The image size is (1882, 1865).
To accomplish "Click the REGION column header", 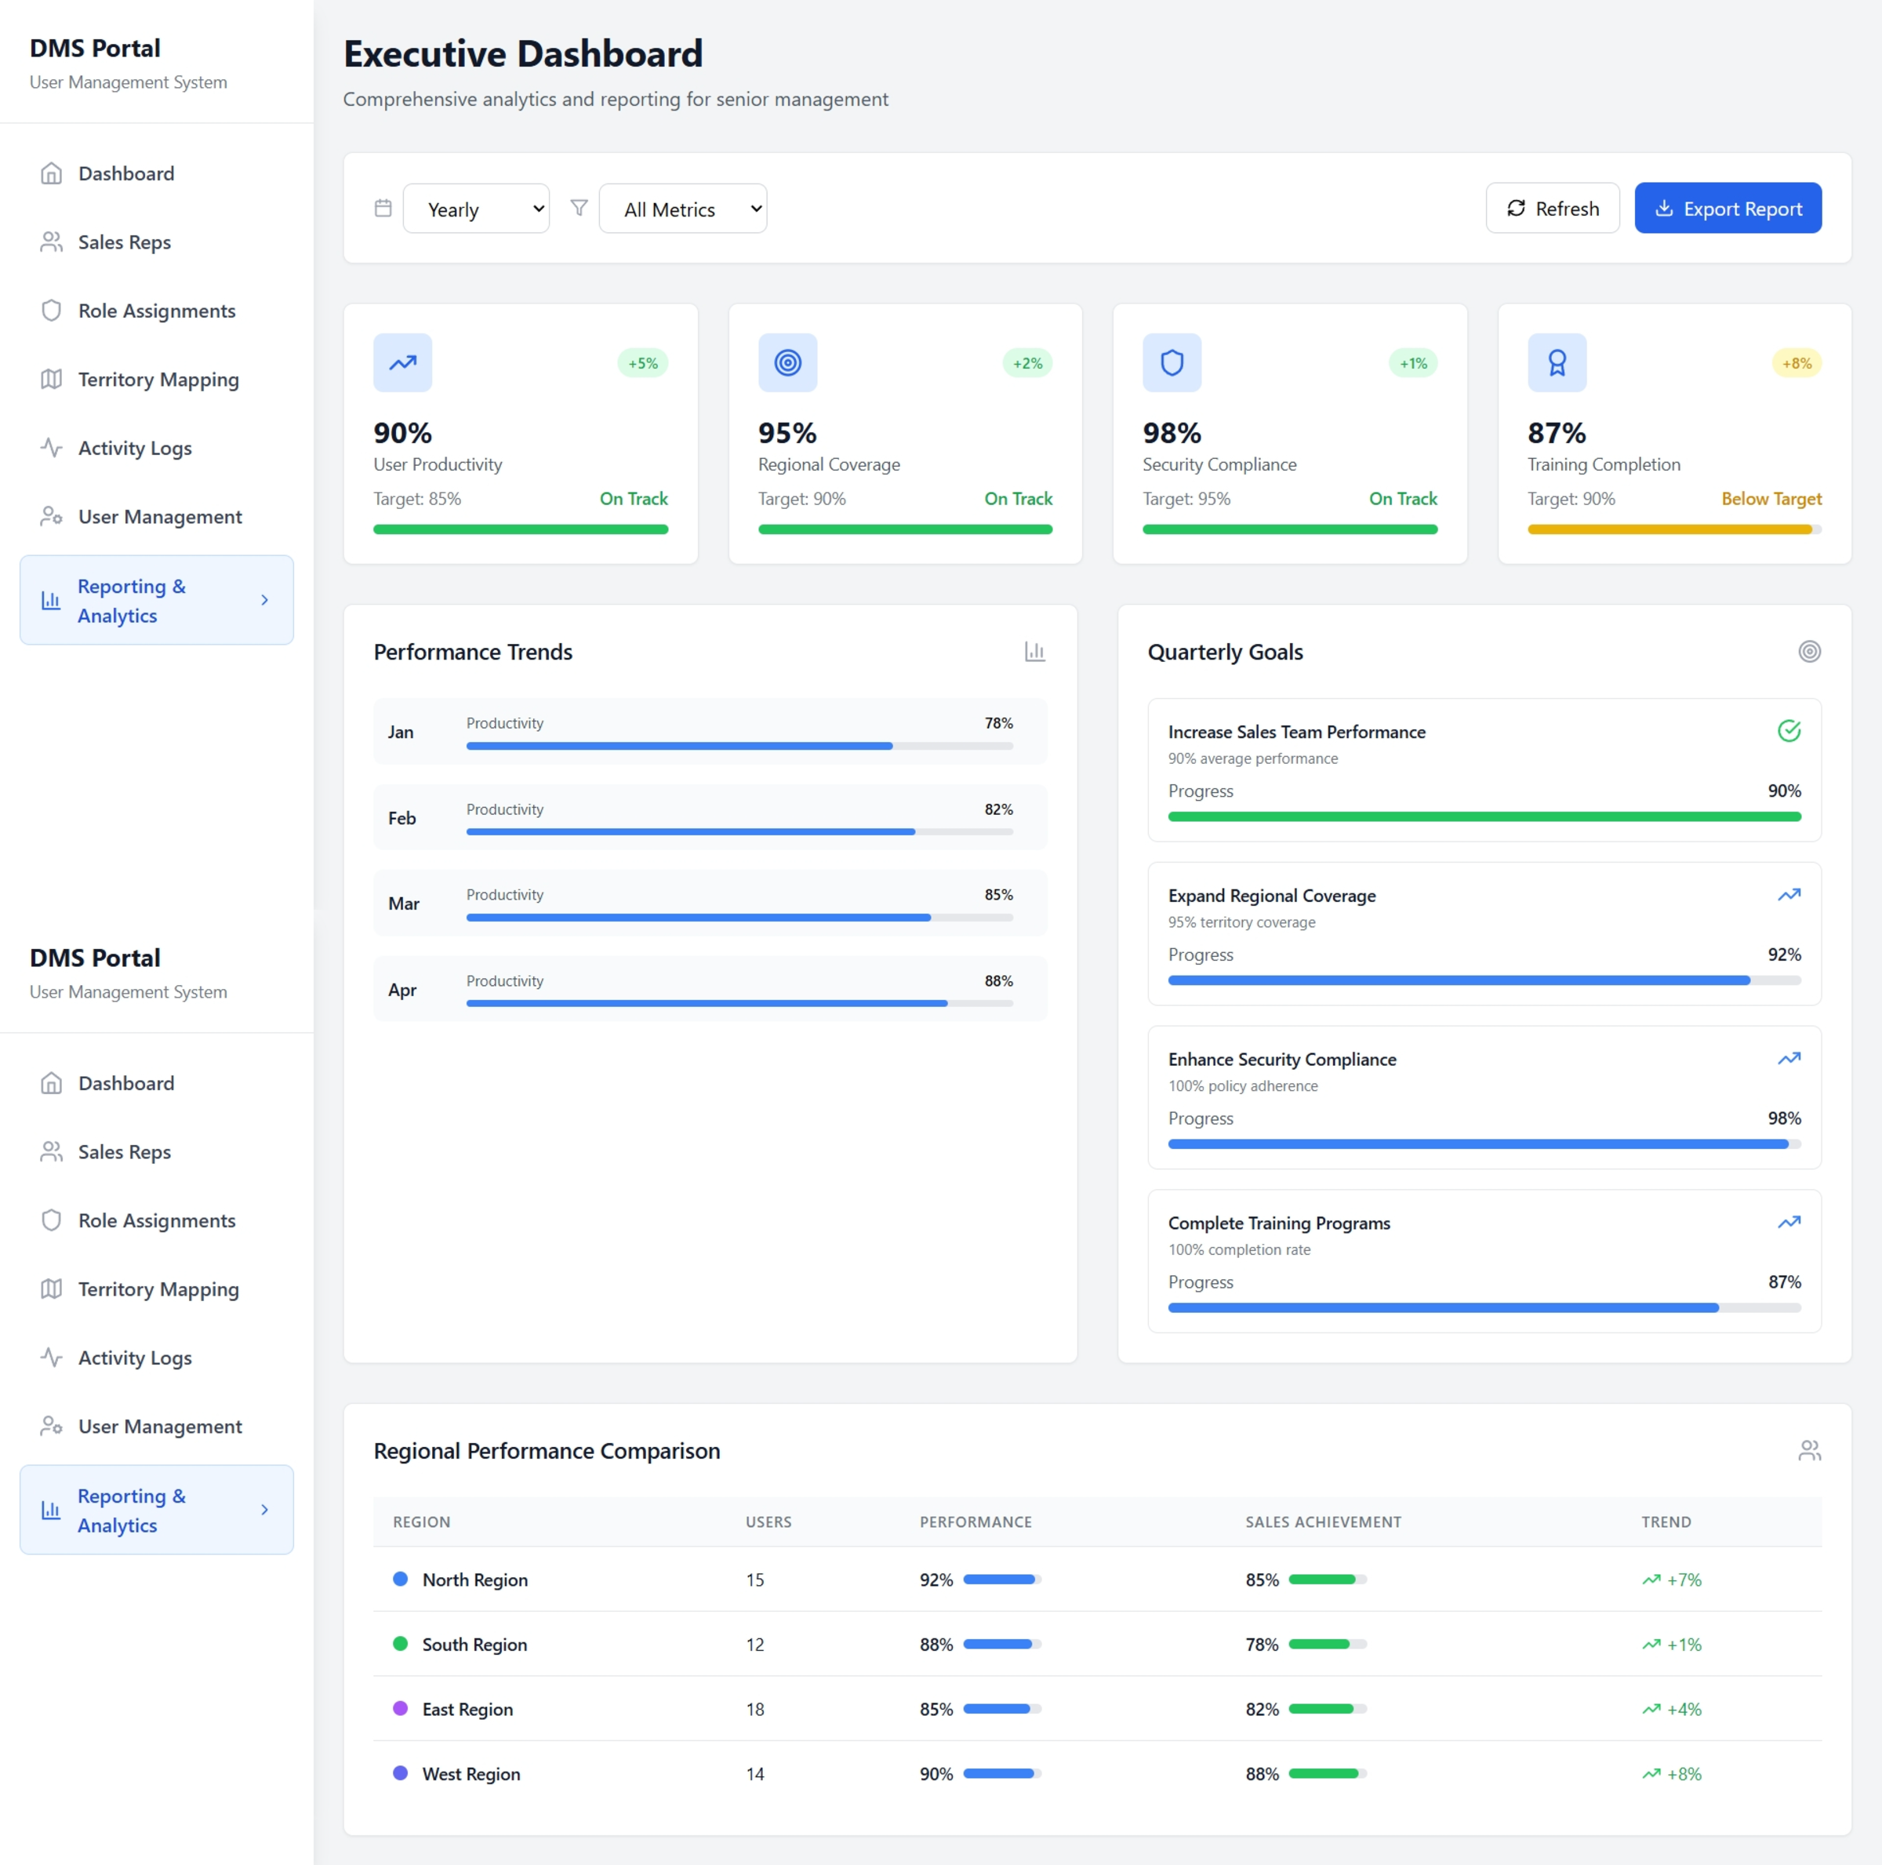I will tap(422, 1522).
